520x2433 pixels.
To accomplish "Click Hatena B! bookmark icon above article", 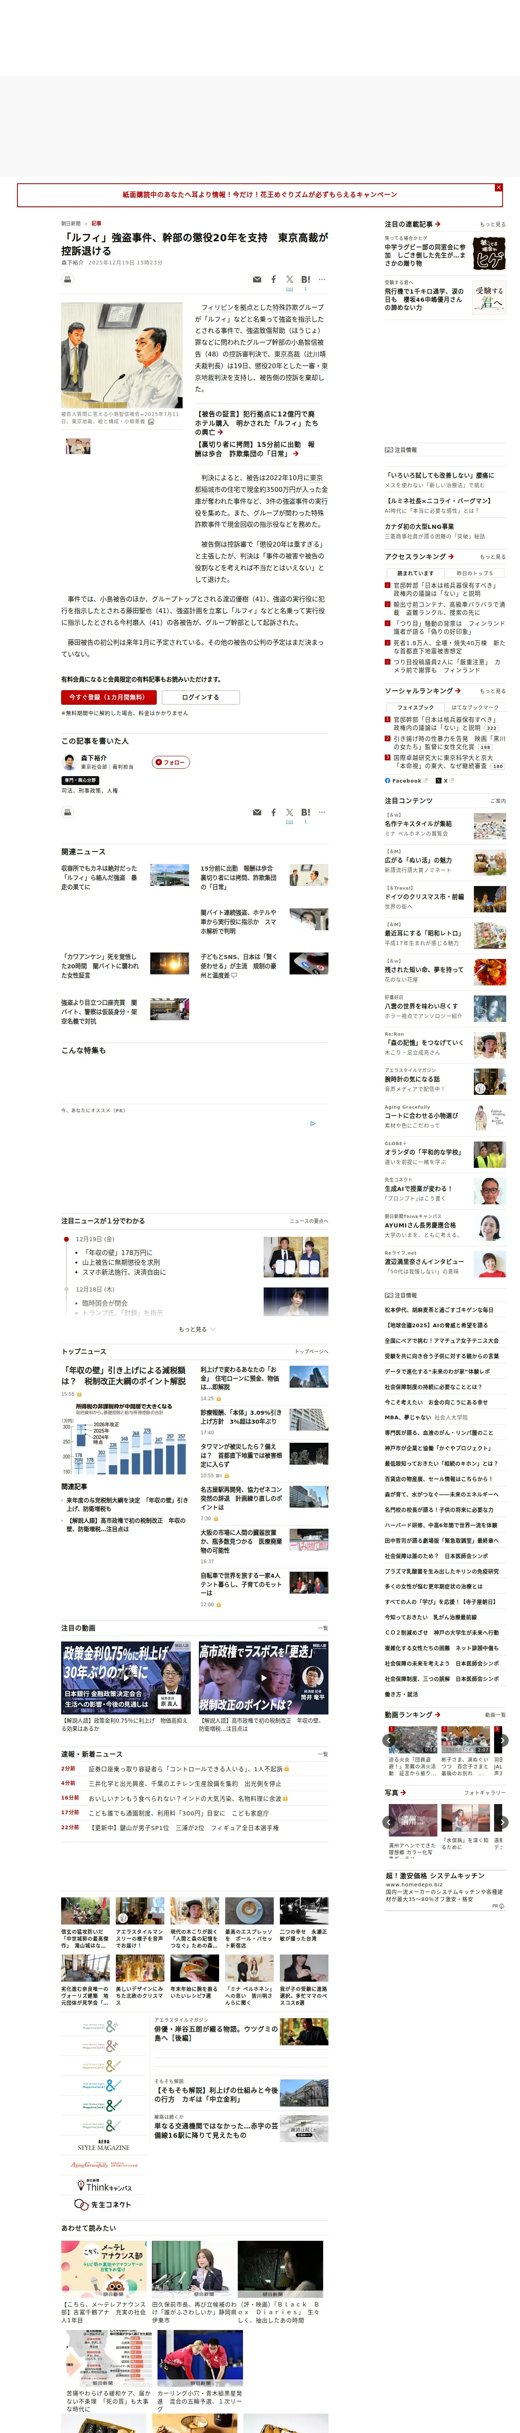I will 305,279.
